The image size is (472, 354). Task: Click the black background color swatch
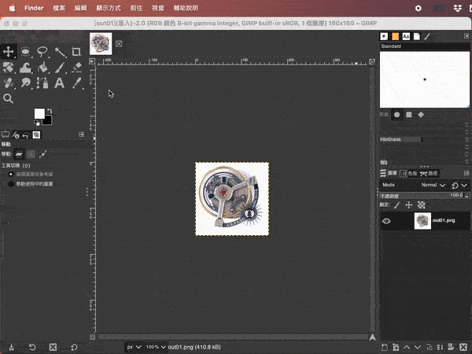[47, 120]
